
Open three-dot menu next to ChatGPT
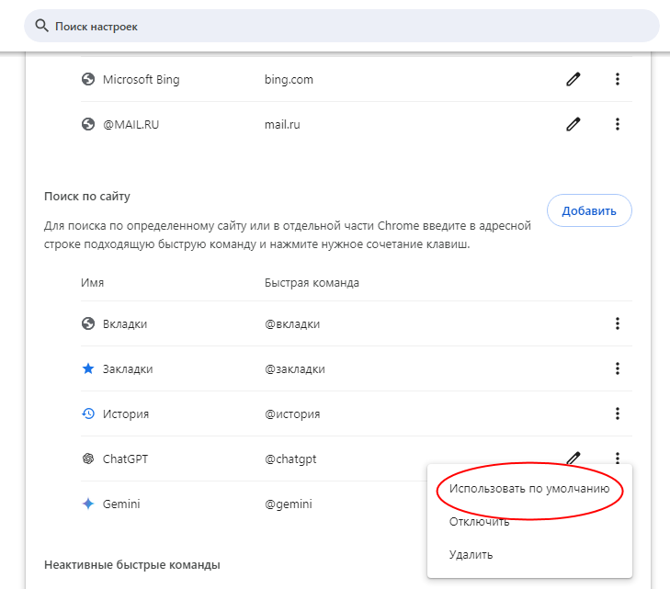[x=617, y=458]
